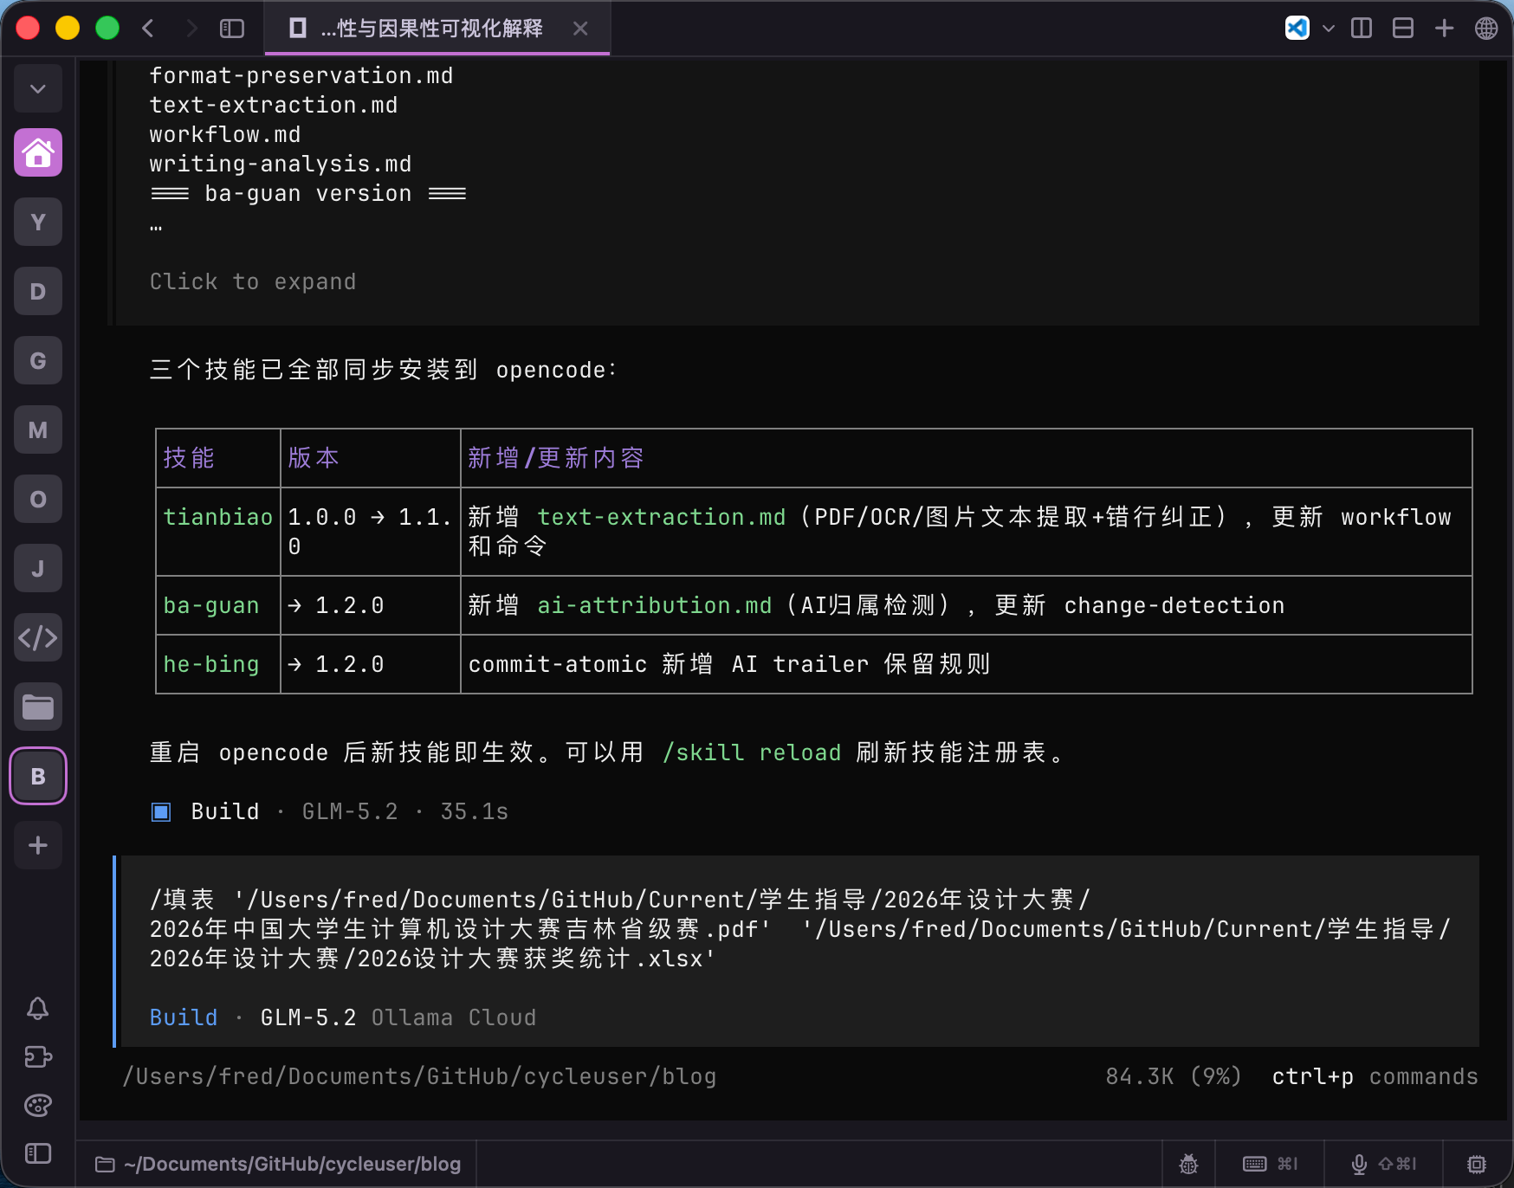Switch to the G workspace

click(x=38, y=361)
